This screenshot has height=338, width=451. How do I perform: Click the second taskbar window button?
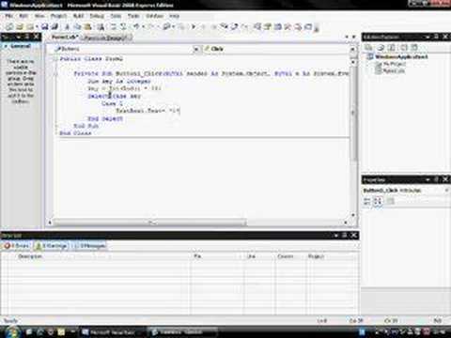tap(182, 332)
